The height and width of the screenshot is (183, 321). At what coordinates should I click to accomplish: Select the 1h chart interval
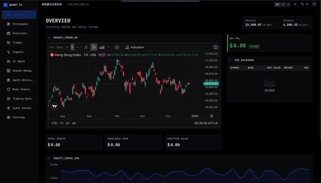click(67, 47)
